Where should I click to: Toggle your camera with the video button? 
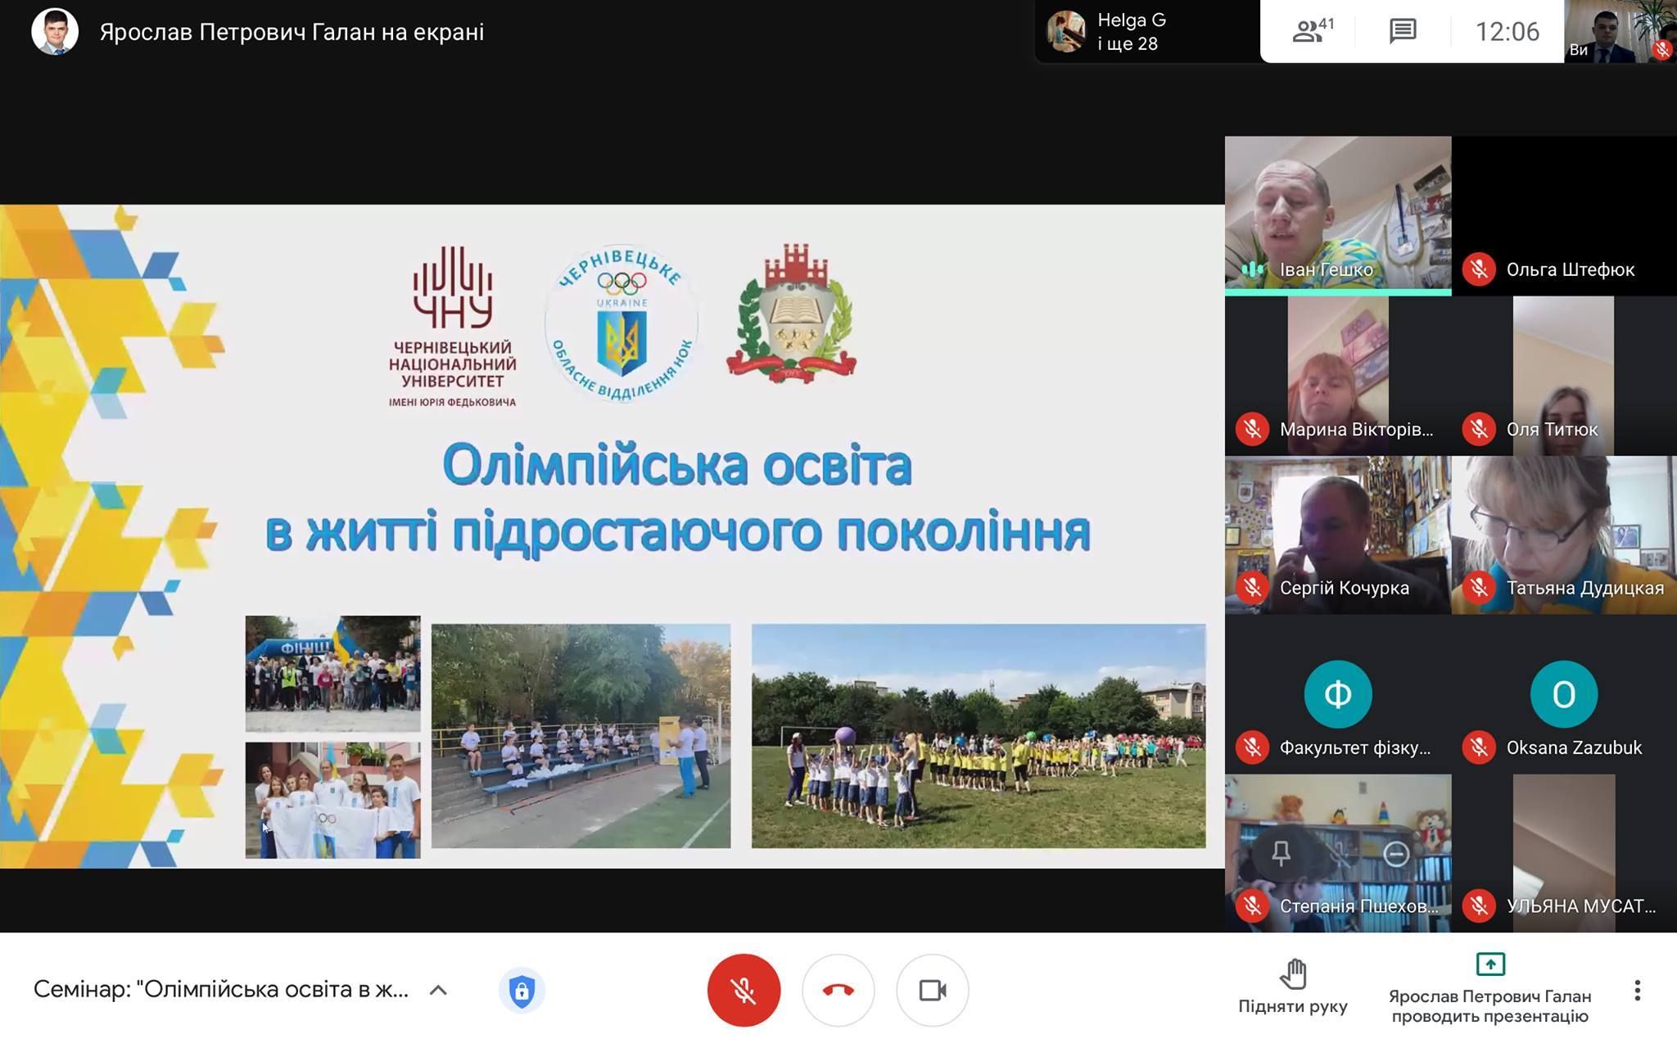pos(932,990)
